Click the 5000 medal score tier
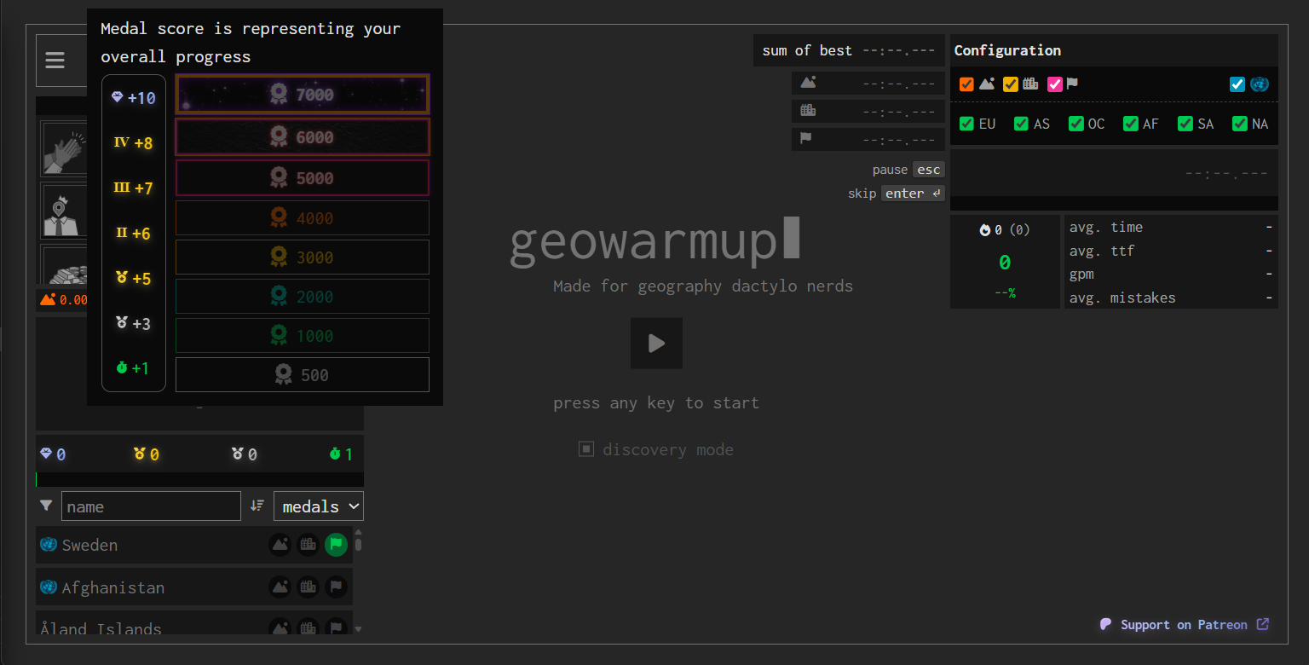 pyautogui.click(x=303, y=177)
